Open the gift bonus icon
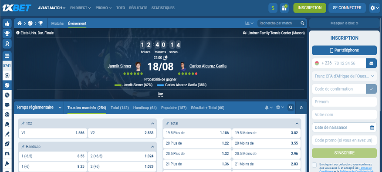This screenshot has height=172, width=382. pyautogui.click(x=284, y=8)
